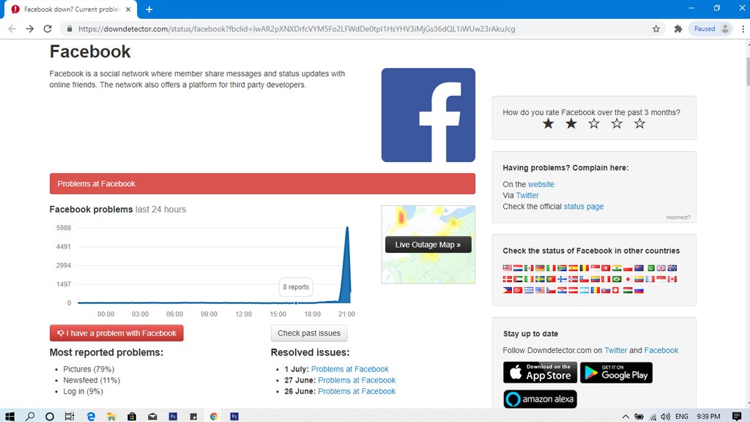Screen dimensions: 750x422
Task: Select the Germany flag
Action: point(540,268)
